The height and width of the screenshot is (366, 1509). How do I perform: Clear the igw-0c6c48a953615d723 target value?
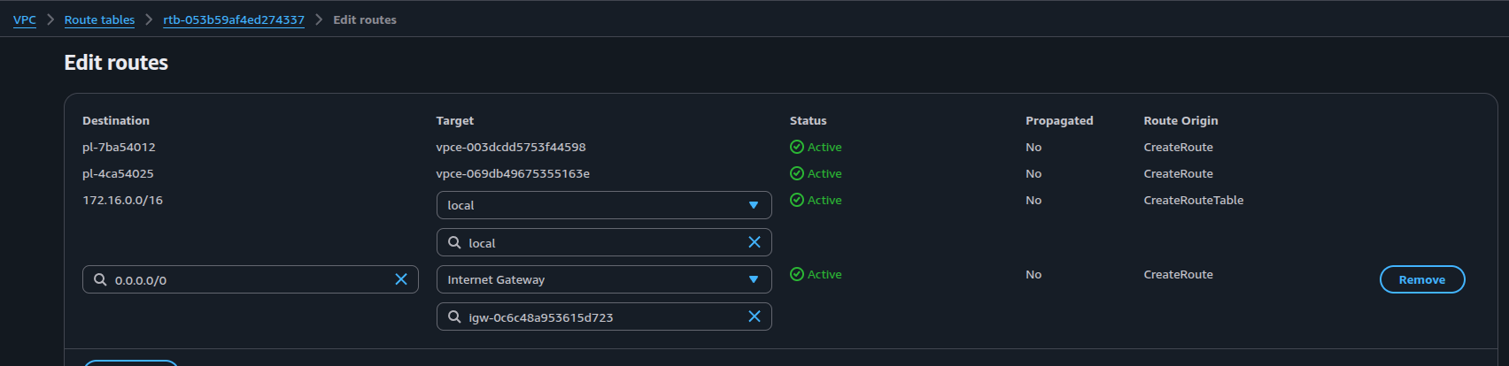pos(754,316)
